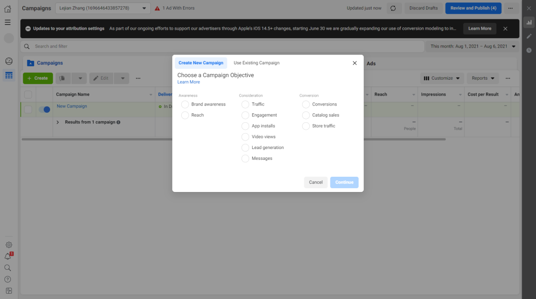536x299 pixels.
Task: Click the ad errors warning triangle
Action: pyautogui.click(x=157, y=8)
